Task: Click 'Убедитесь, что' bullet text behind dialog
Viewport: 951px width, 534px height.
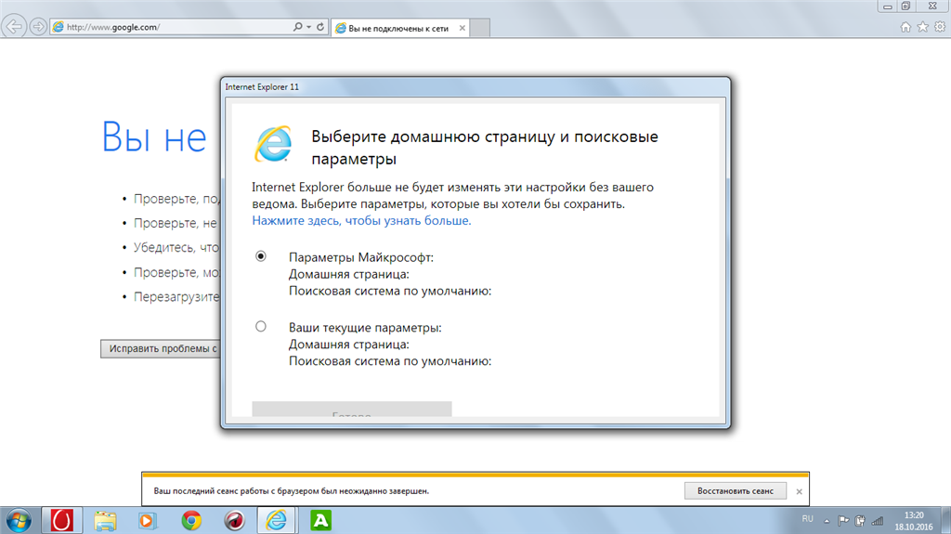Action: (176, 248)
